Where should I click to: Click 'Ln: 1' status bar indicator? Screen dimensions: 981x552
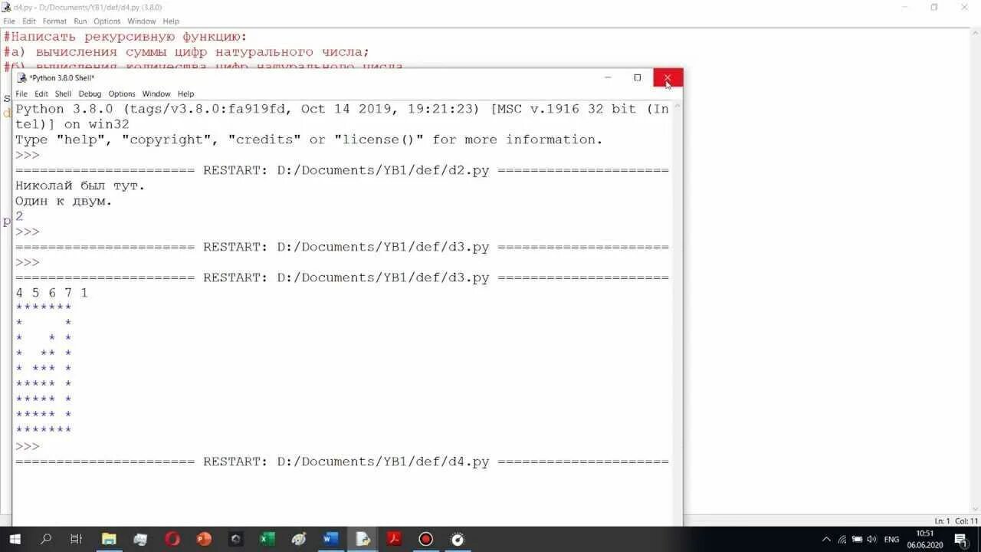(942, 521)
